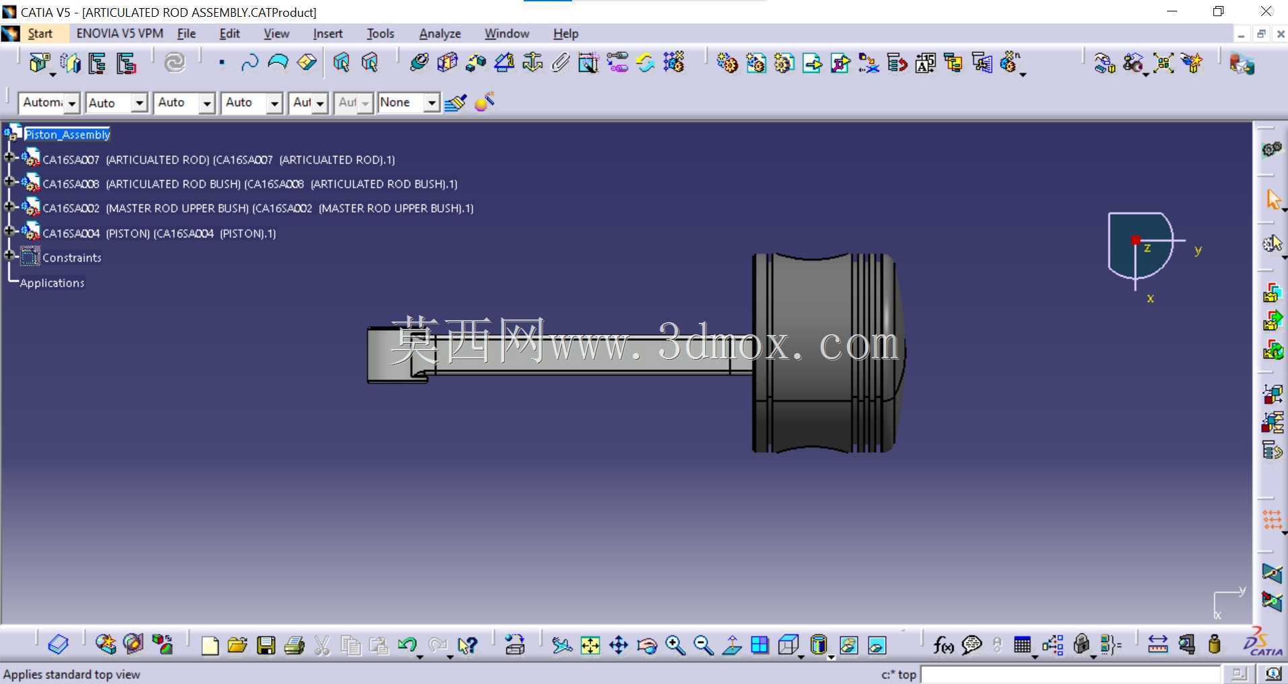
Task: Click the Measure Between icon
Action: [1158, 646]
